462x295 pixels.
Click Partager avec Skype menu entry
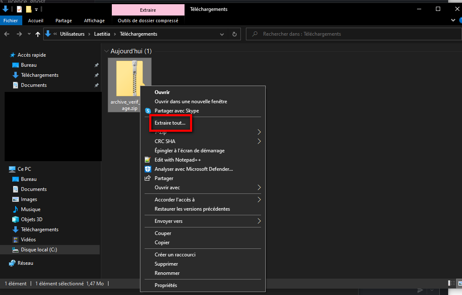(x=177, y=111)
